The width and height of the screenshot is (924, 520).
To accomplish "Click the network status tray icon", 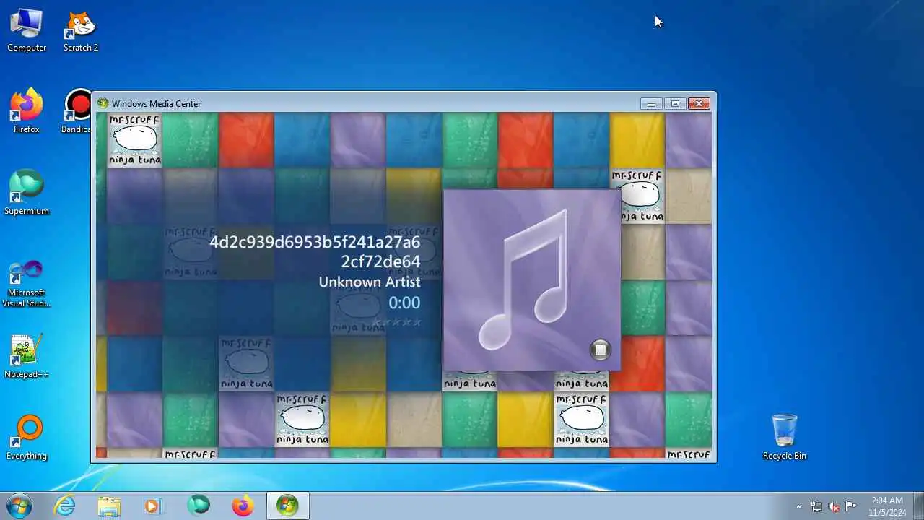I will tap(816, 506).
